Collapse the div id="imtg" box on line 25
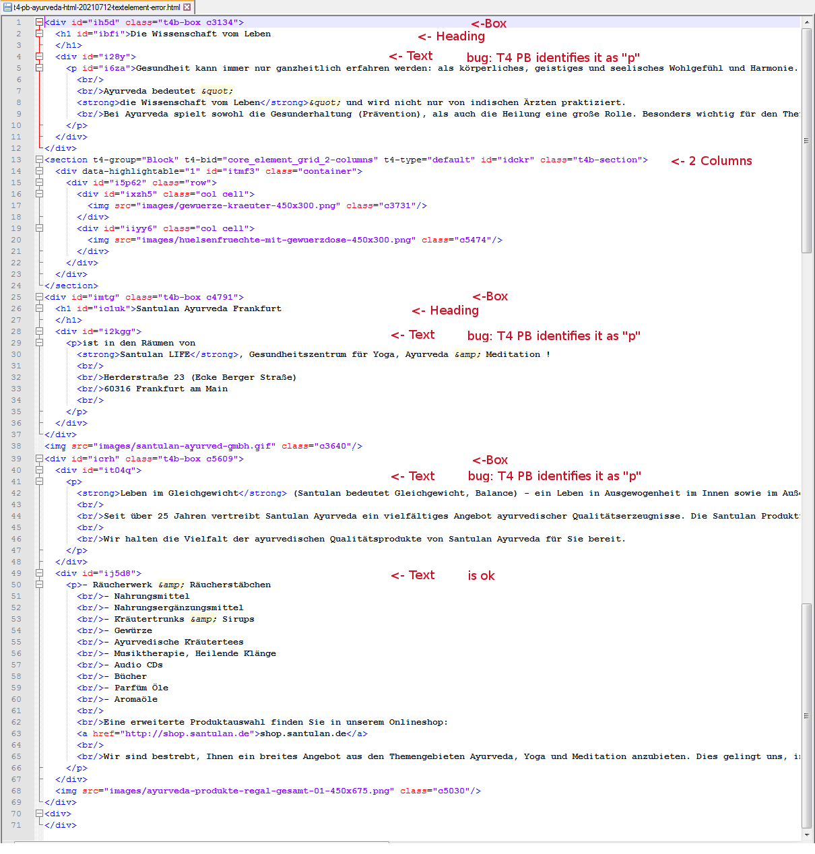Image resolution: width=815 pixels, height=854 pixels. 39,297
